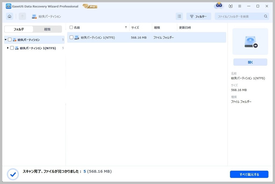Check the 紛失パーティション 1(NTFS) list row checkbox
Screen dimensions: 275x184
tap(71, 37)
